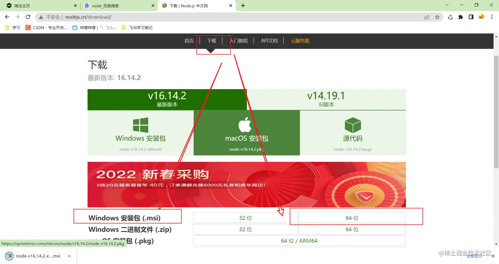Share this page via address bar icon
Image resolution: width=499 pixels, height=264 pixels.
pyautogui.click(x=427, y=17)
